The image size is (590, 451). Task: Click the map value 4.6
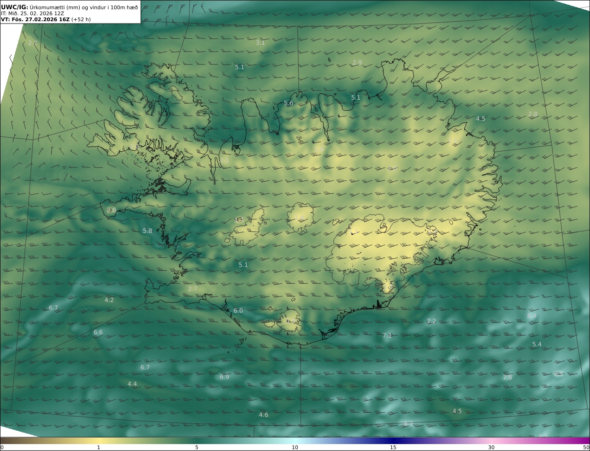pos(264,415)
